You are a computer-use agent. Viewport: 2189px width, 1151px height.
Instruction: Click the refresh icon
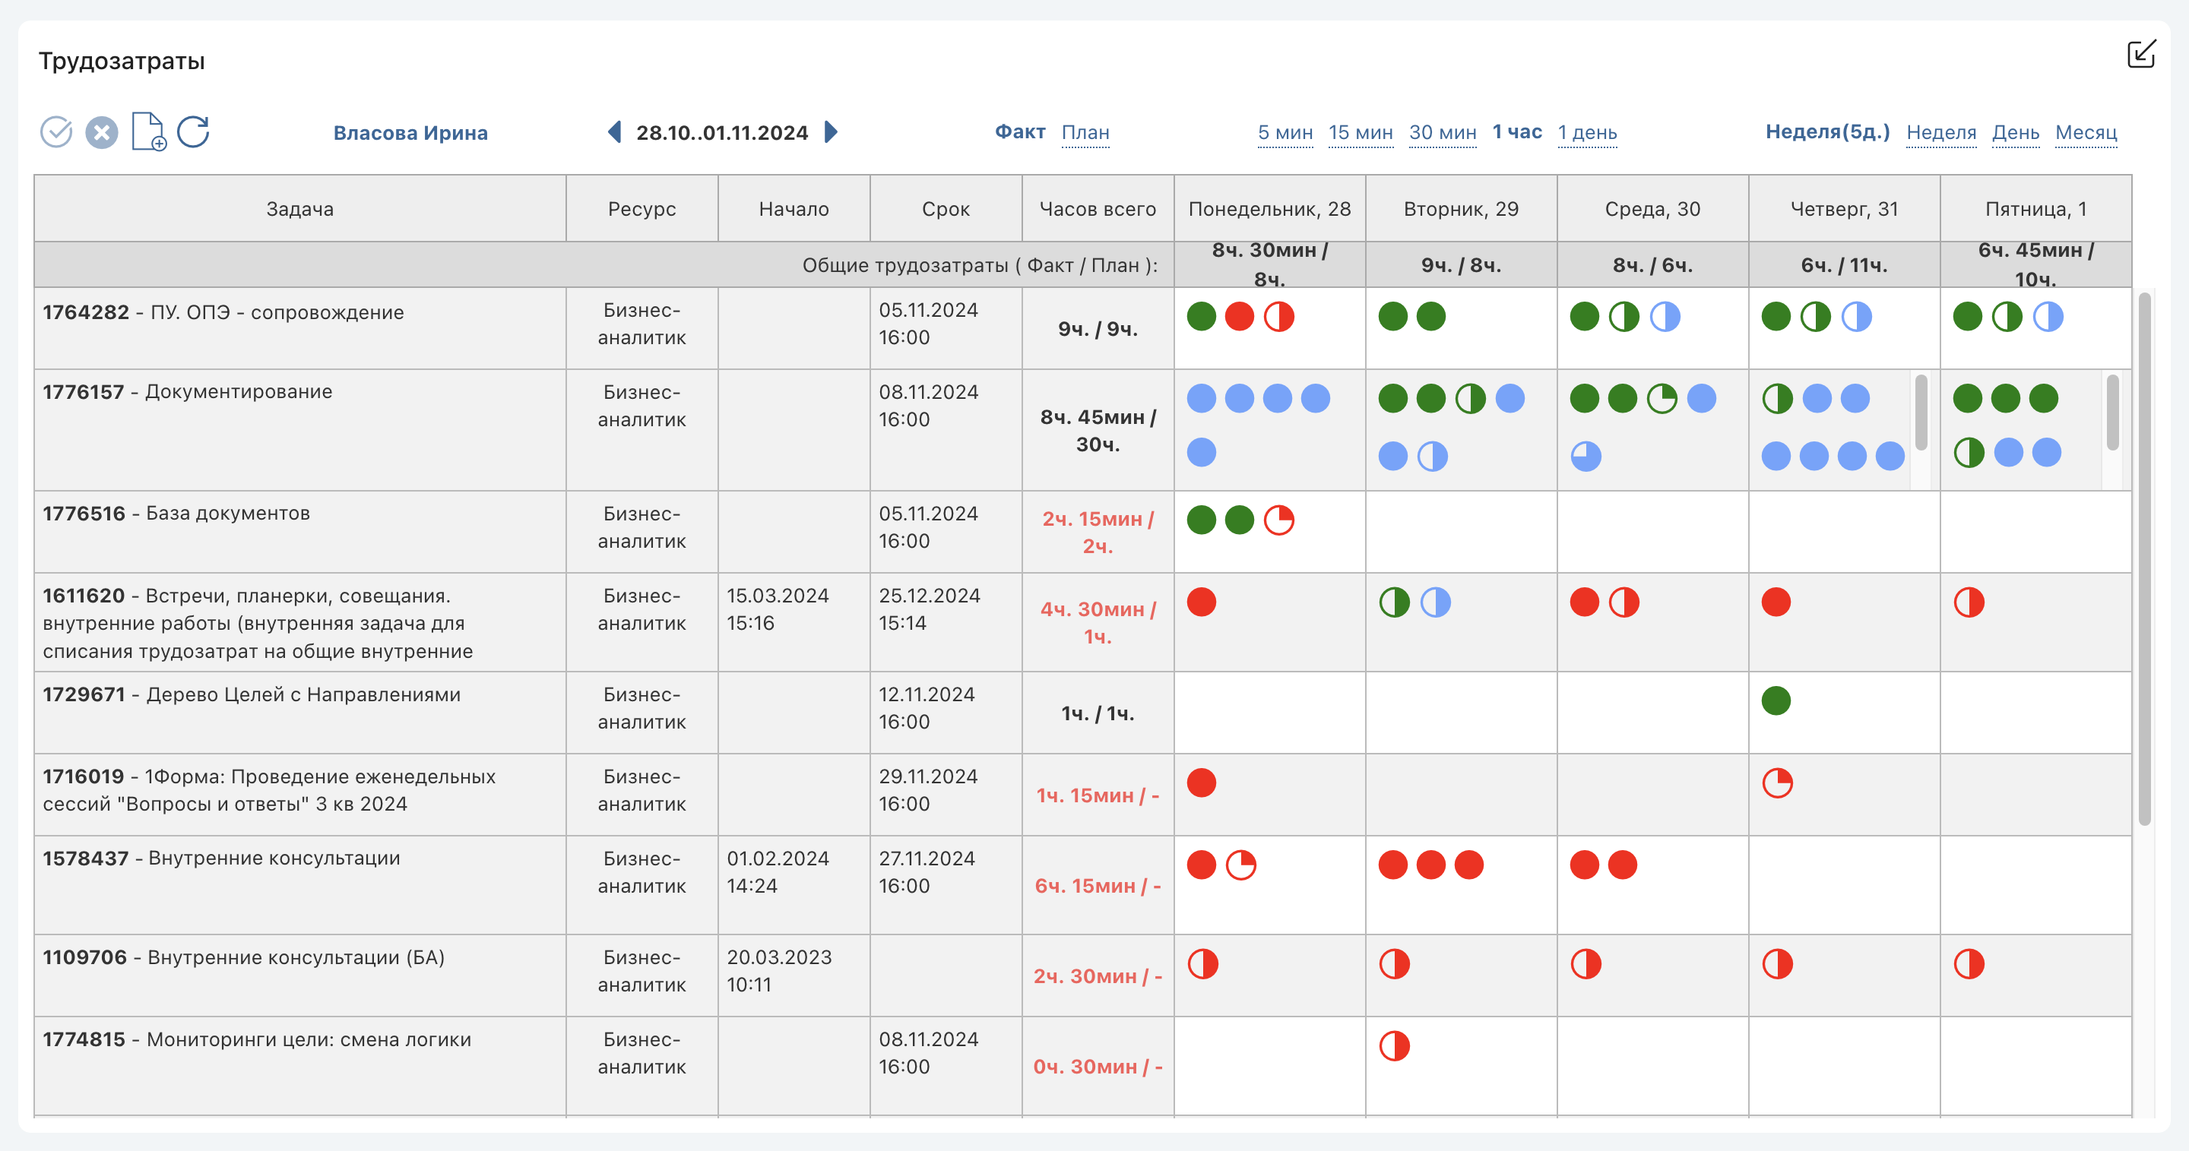(x=194, y=131)
